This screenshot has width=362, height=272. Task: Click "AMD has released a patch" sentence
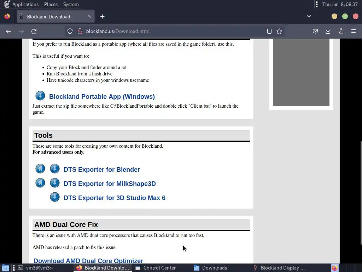tap(75, 248)
